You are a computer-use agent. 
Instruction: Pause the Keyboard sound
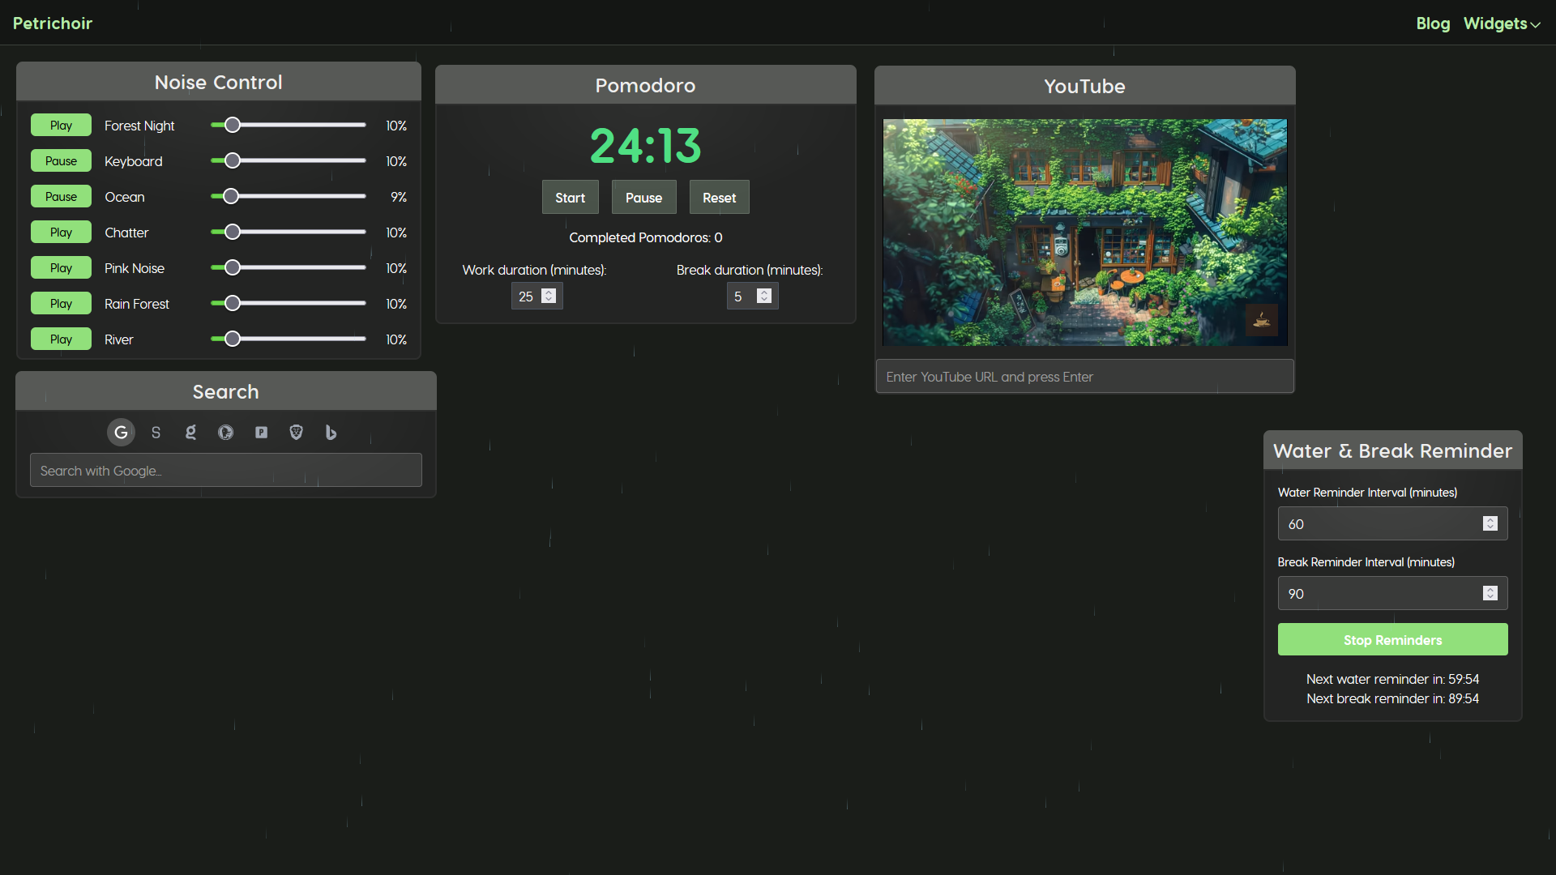coord(61,160)
